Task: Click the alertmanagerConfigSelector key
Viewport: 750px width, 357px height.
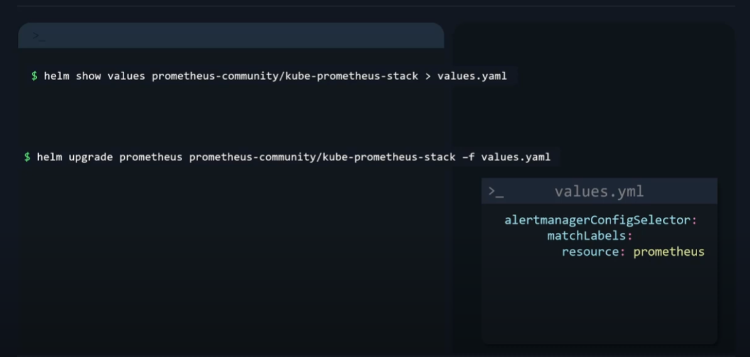Action: (597, 220)
